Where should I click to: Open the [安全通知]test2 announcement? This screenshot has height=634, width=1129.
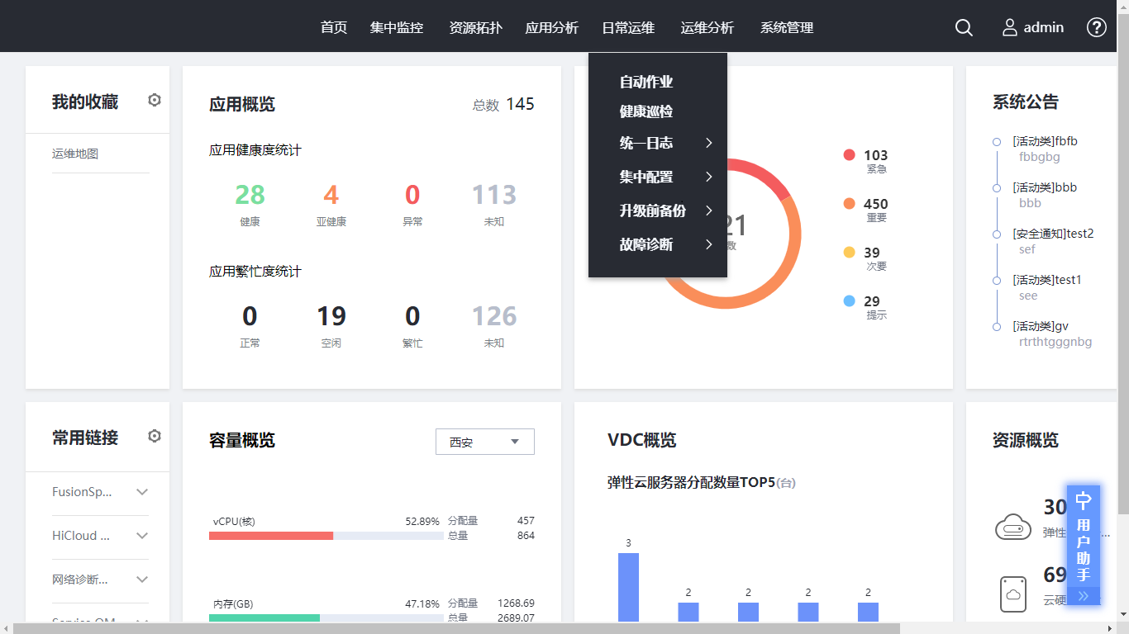pos(1053,234)
